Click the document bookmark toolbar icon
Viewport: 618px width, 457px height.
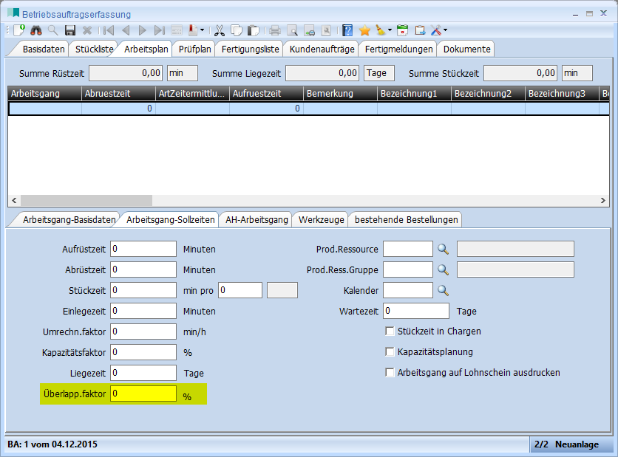click(x=194, y=30)
